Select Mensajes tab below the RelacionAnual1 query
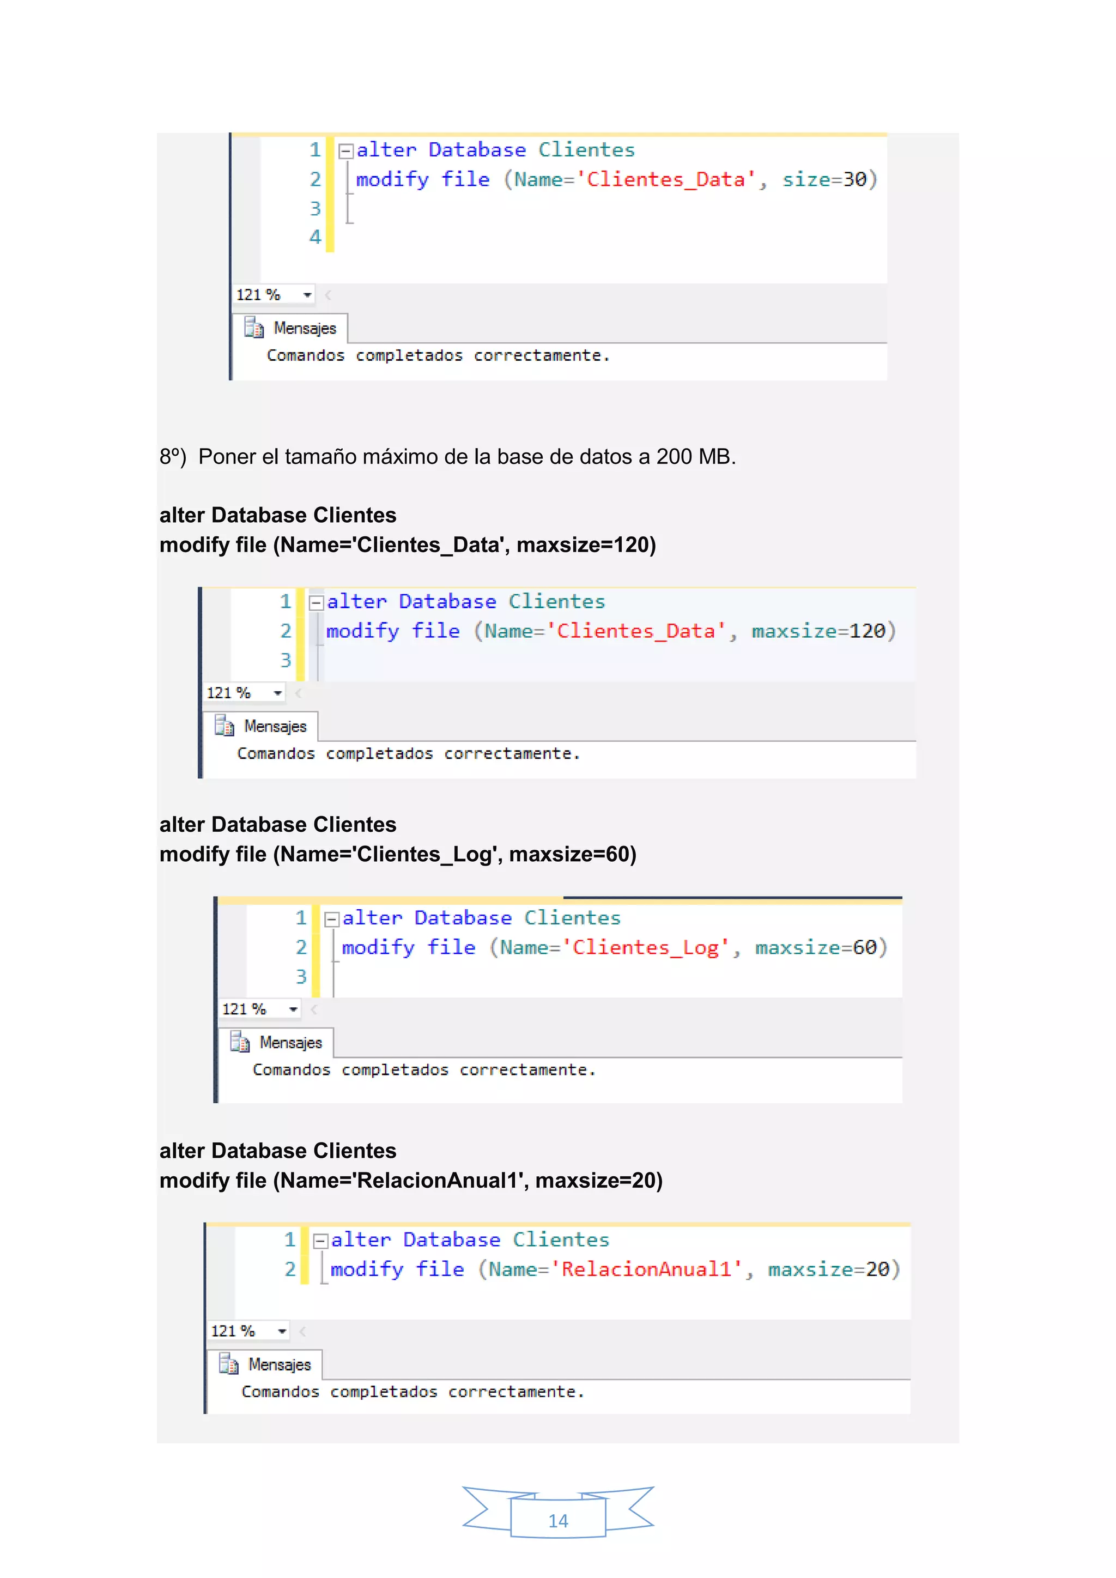 [265, 1364]
